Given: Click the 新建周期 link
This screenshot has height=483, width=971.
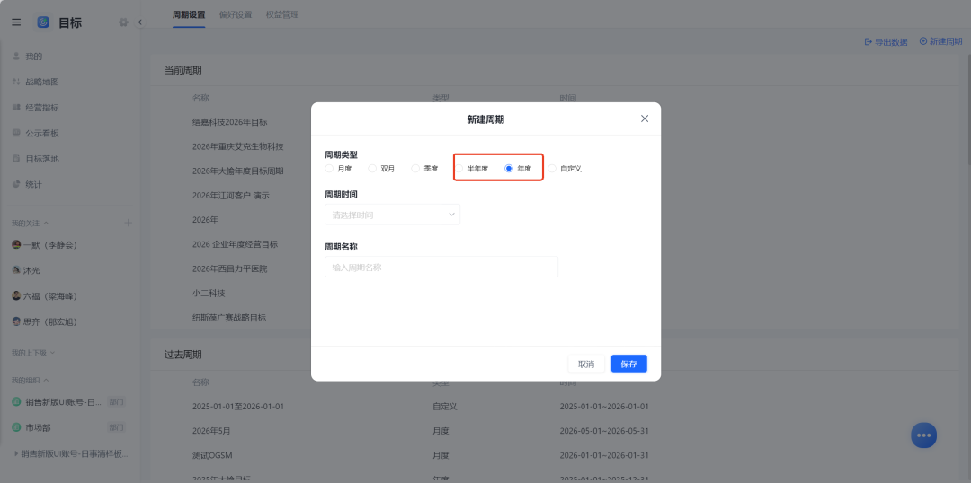Looking at the screenshot, I should [940, 41].
